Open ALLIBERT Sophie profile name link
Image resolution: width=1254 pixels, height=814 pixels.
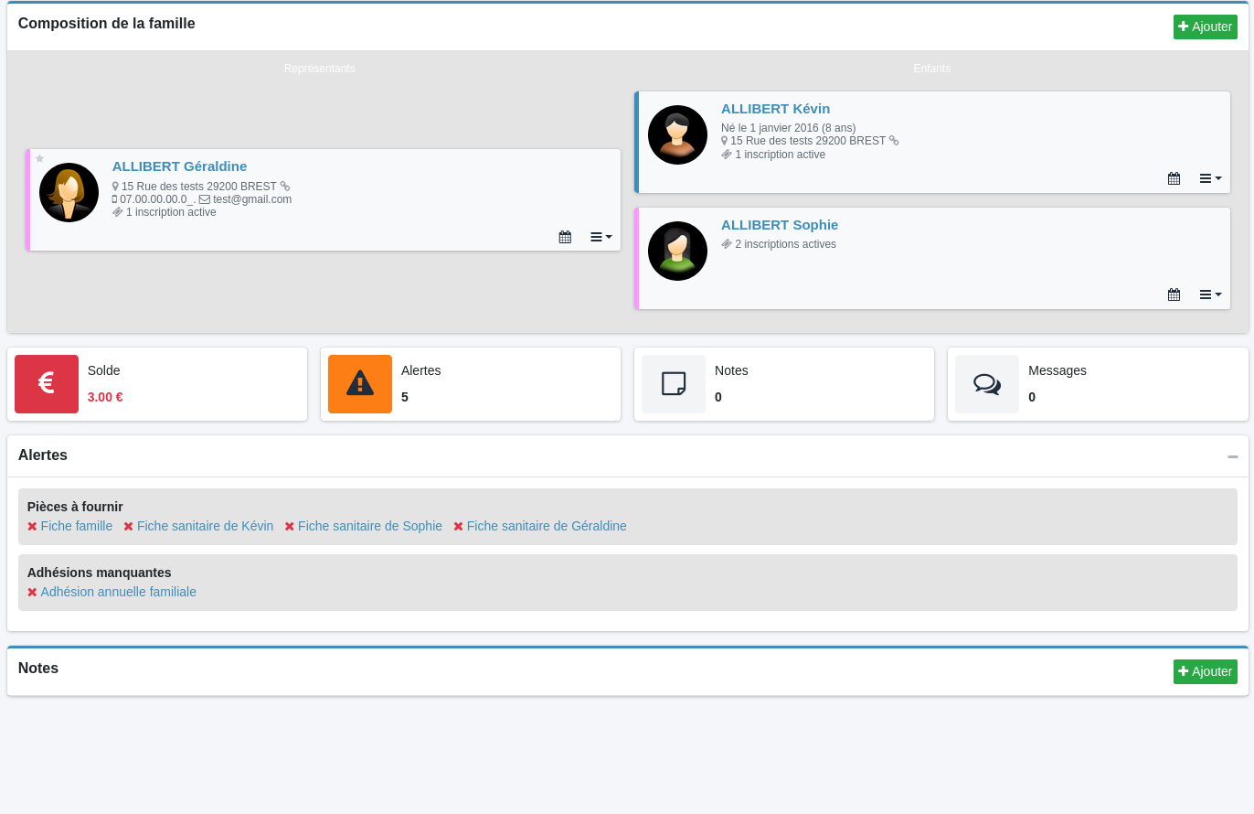click(779, 225)
